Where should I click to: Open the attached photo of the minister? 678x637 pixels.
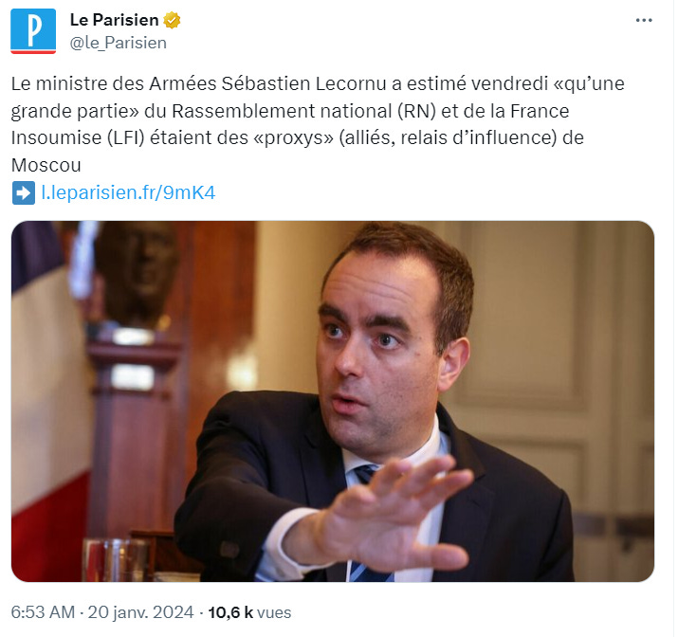point(333,401)
